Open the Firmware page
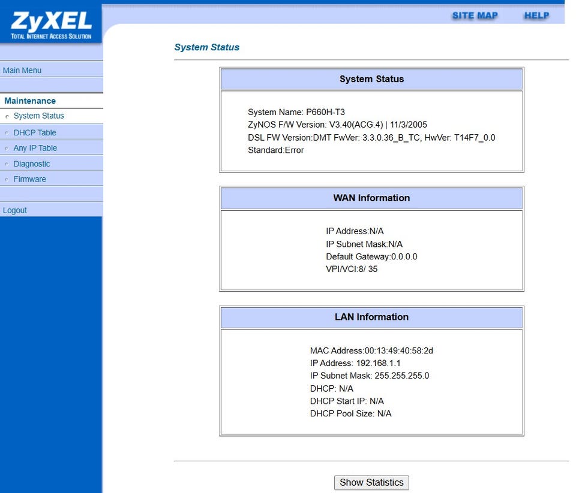This screenshot has width=576, height=493. tap(30, 179)
